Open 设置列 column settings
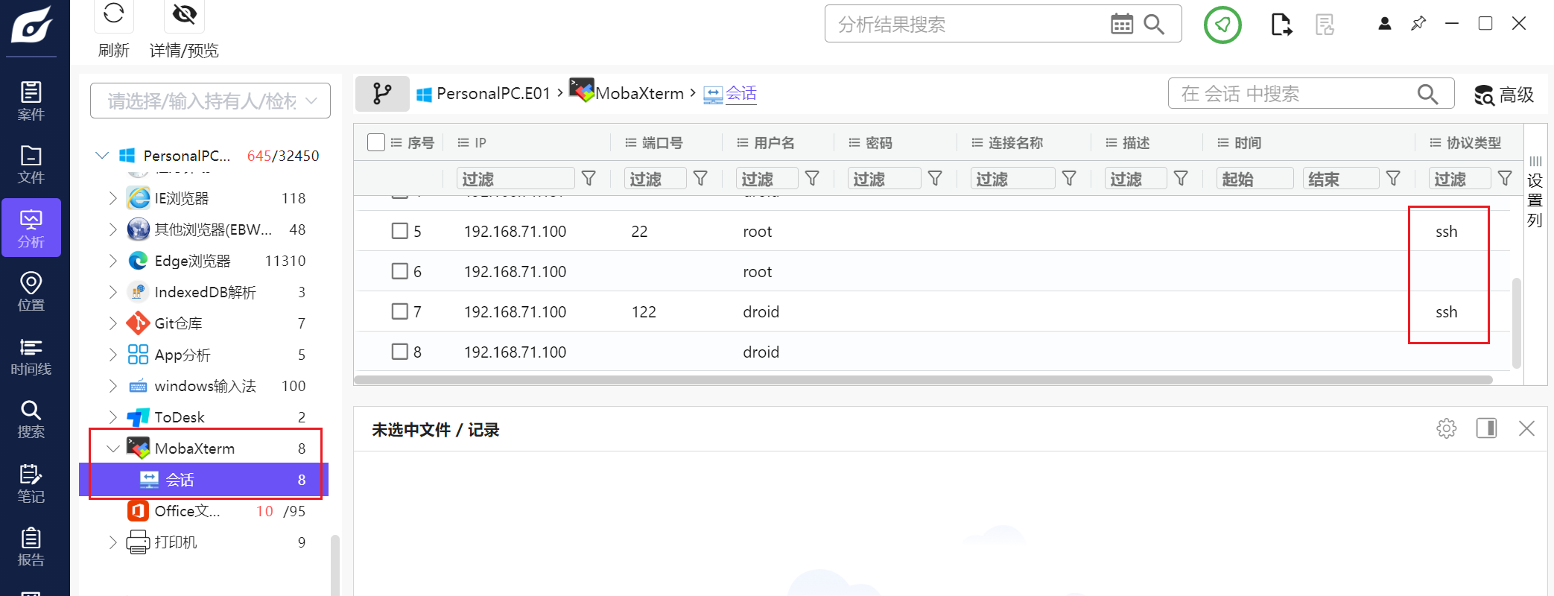Screen dimensions: 1554x596 point(1535,192)
